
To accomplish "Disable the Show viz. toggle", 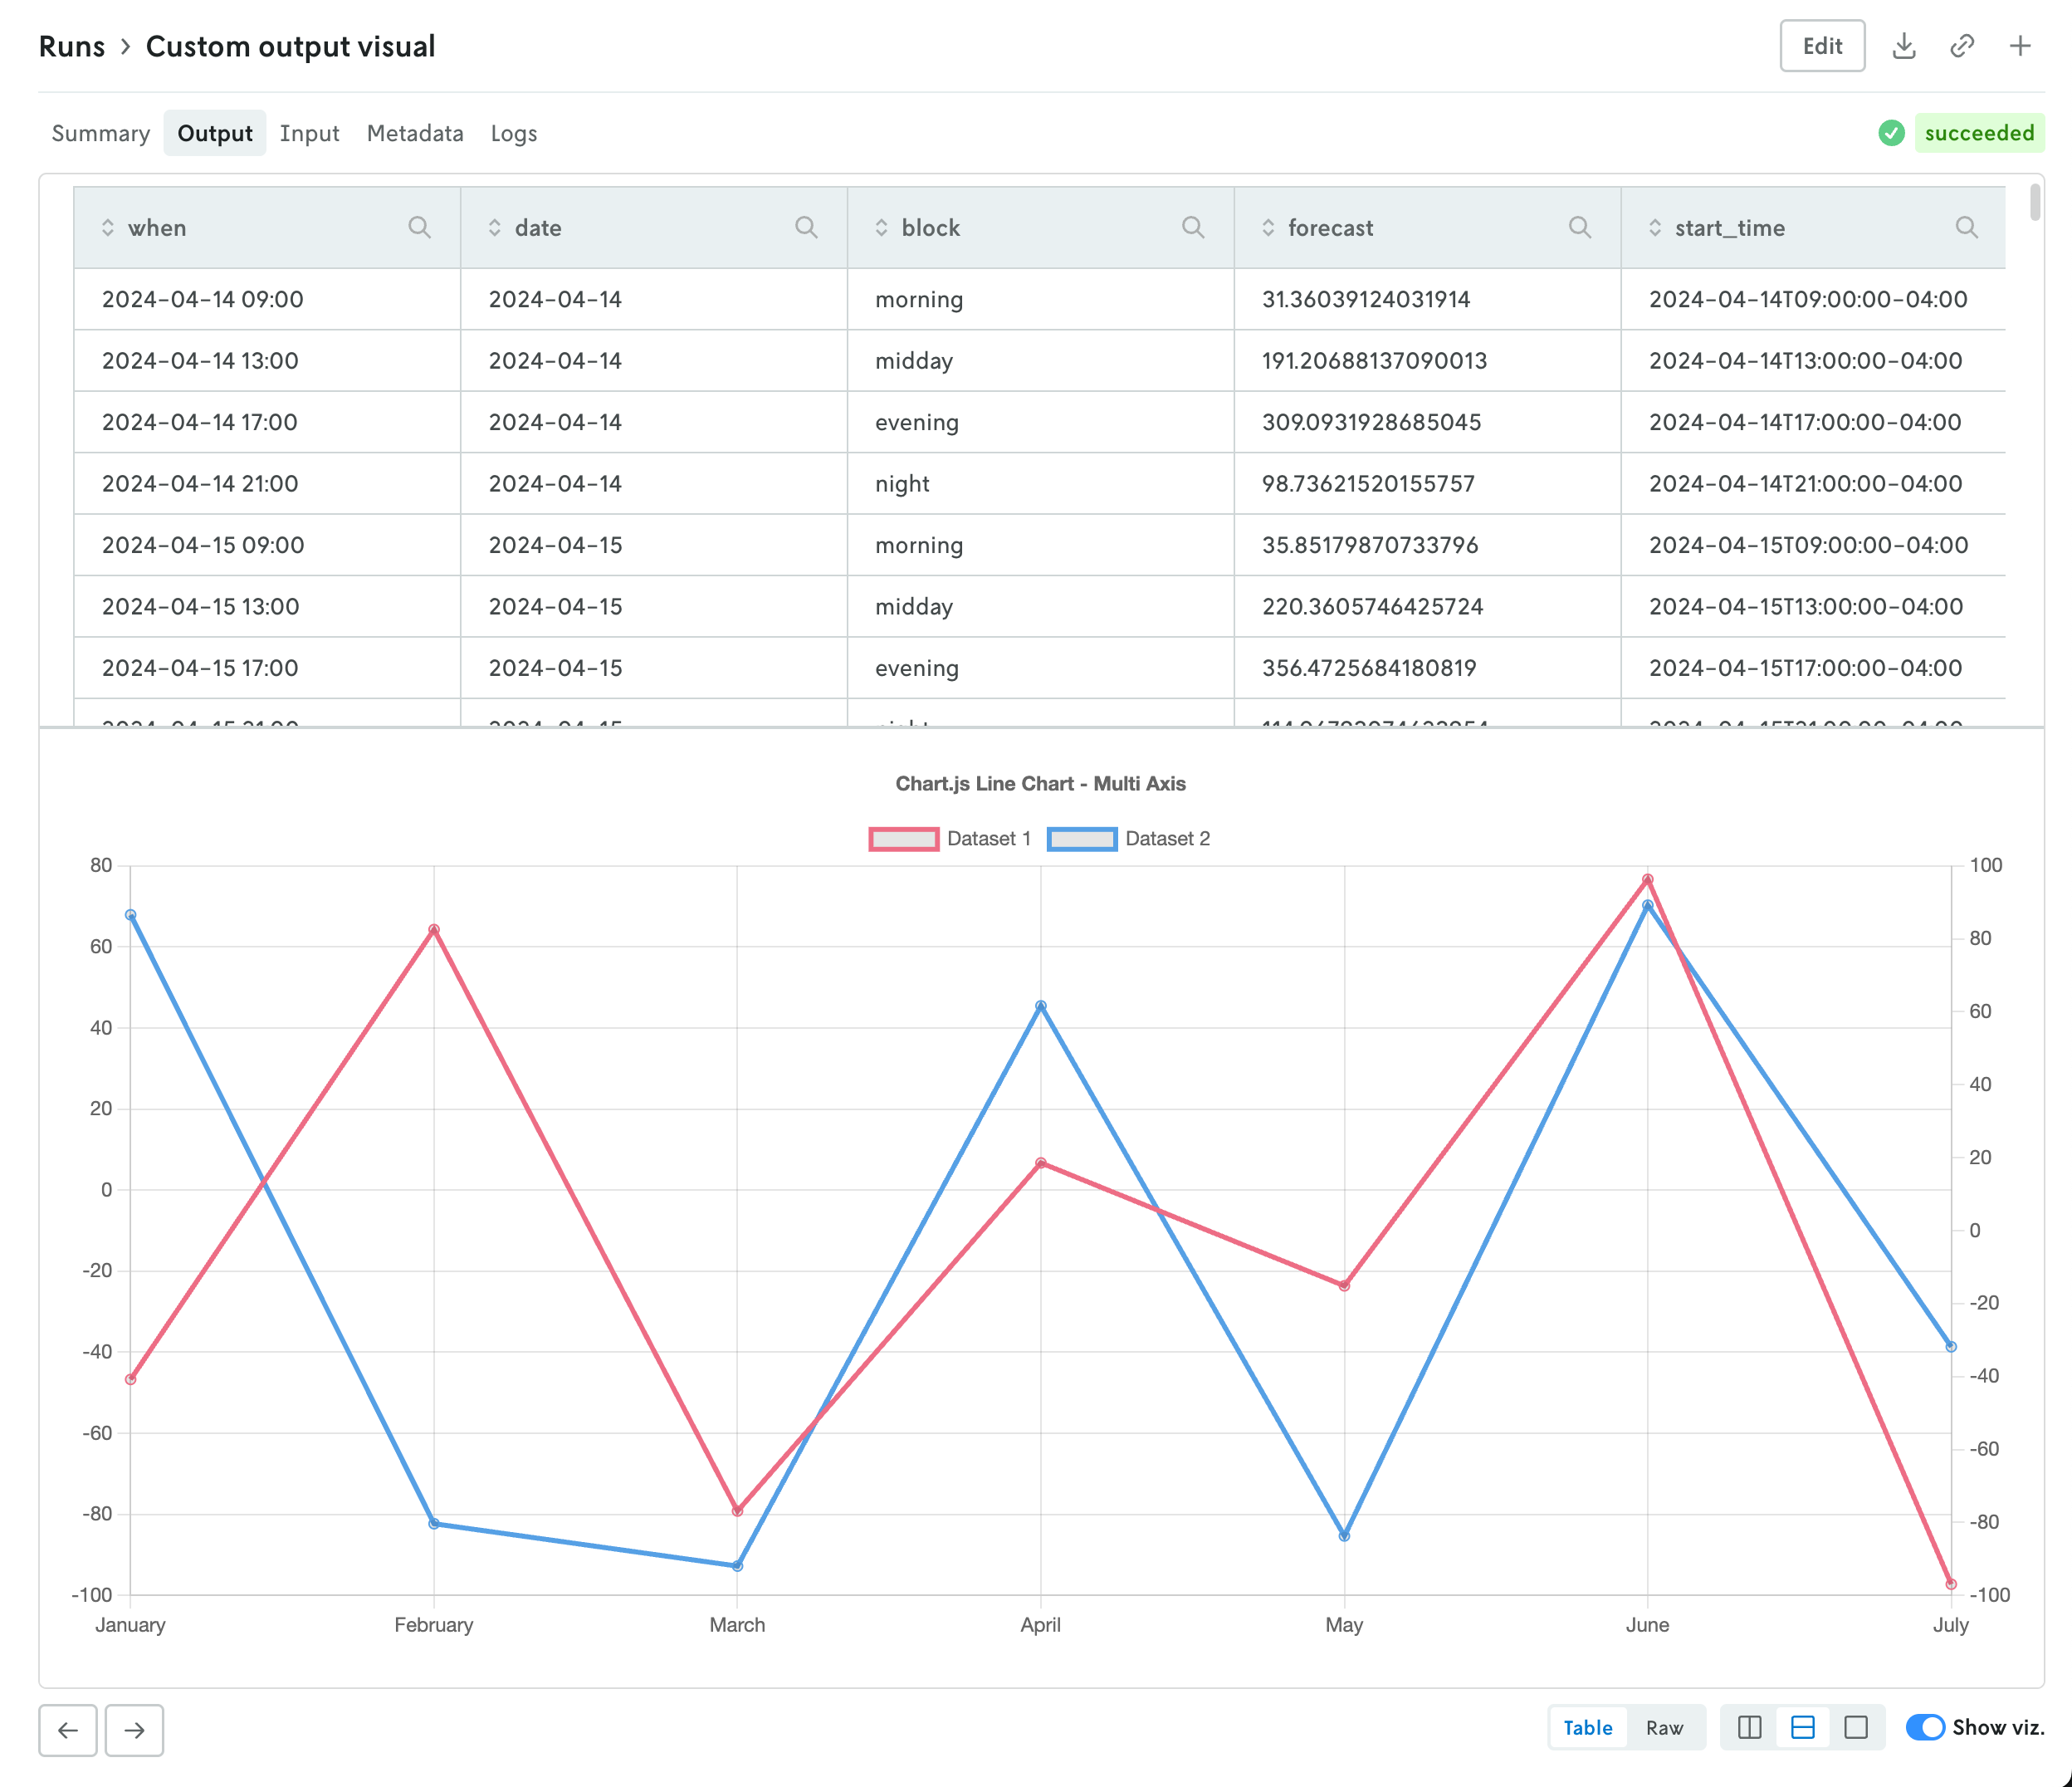I will pos(1923,1727).
